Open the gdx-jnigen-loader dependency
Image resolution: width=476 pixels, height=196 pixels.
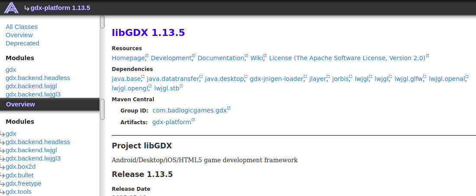[277, 79]
